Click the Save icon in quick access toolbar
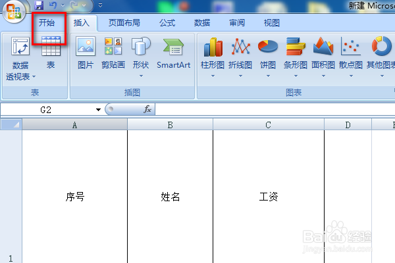The height and width of the screenshot is (263, 395). point(39,5)
